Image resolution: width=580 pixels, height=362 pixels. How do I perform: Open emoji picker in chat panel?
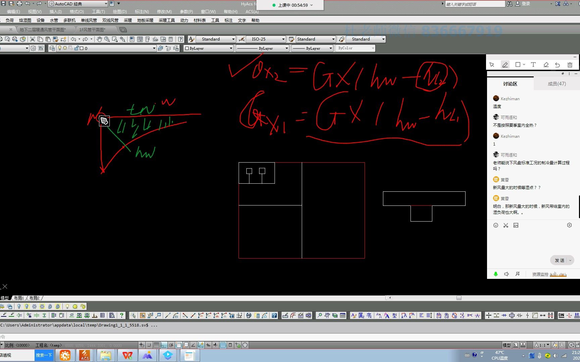coord(496,225)
